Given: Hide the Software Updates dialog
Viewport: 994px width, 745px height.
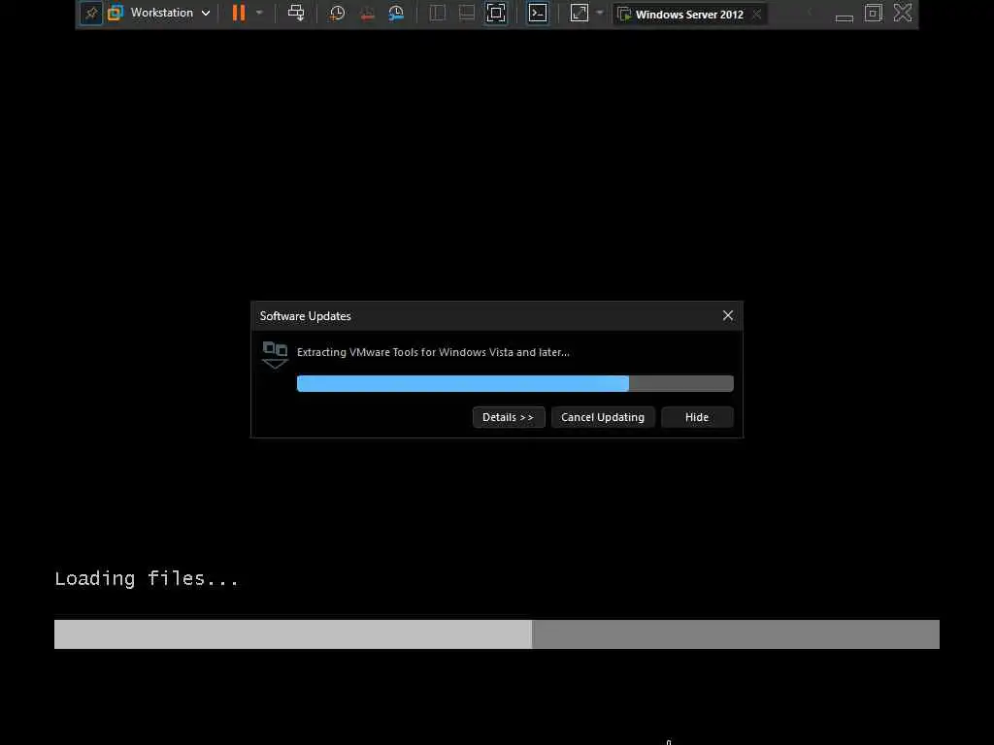Looking at the screenshot, I should [x=697, y=417].
